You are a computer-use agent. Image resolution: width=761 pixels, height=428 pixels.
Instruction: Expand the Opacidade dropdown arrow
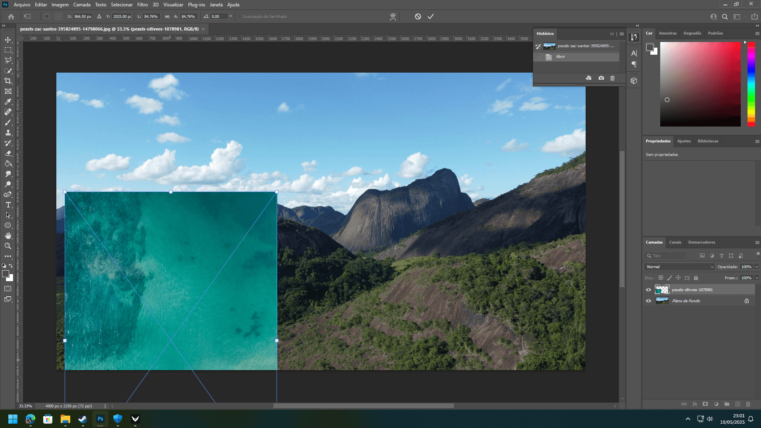coord(757,267)
